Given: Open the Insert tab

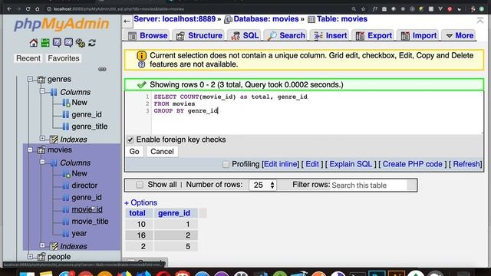Looking at the screenshot, I should click(x=330, y=36).
